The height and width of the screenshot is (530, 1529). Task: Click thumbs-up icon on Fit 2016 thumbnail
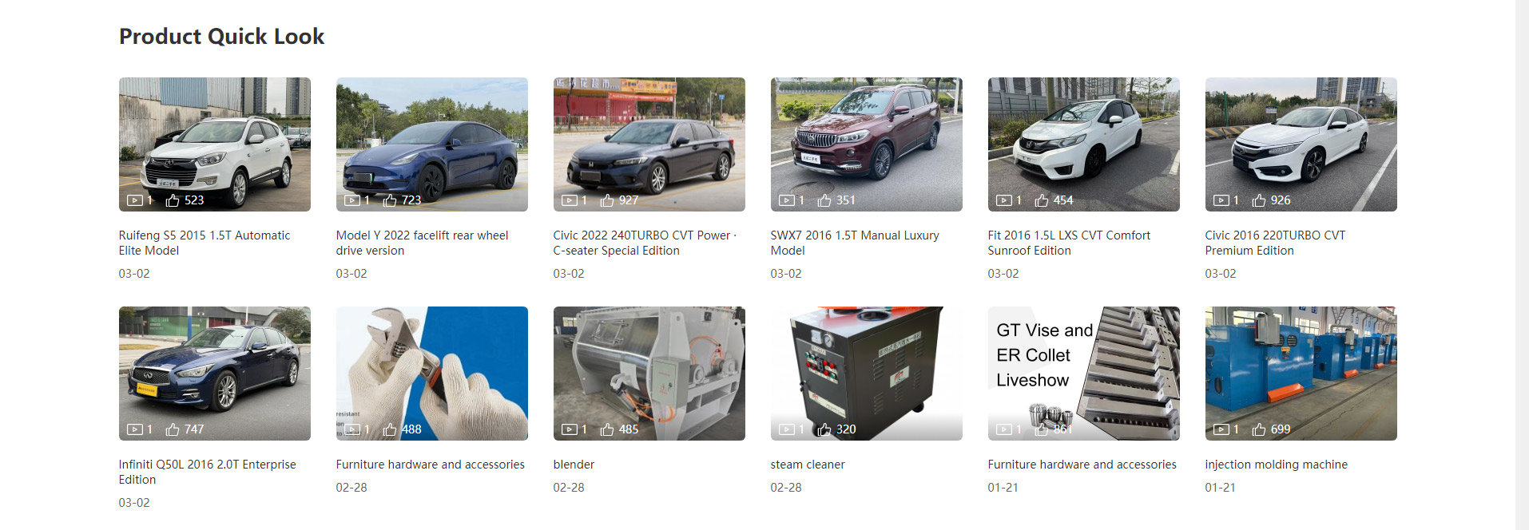point(1042,200)
